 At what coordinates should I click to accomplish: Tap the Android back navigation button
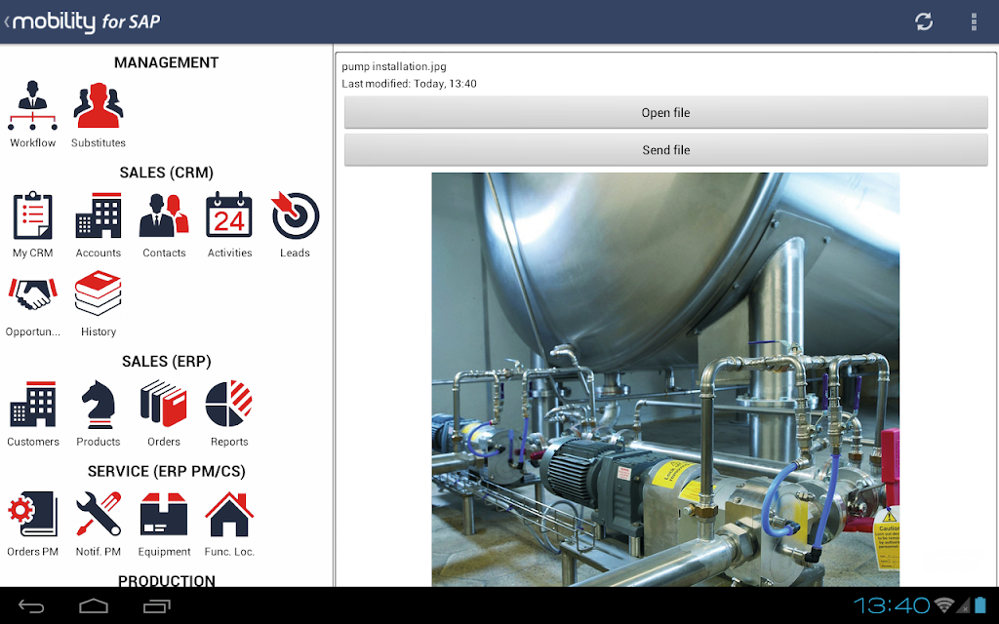click(x=30, y=606)
